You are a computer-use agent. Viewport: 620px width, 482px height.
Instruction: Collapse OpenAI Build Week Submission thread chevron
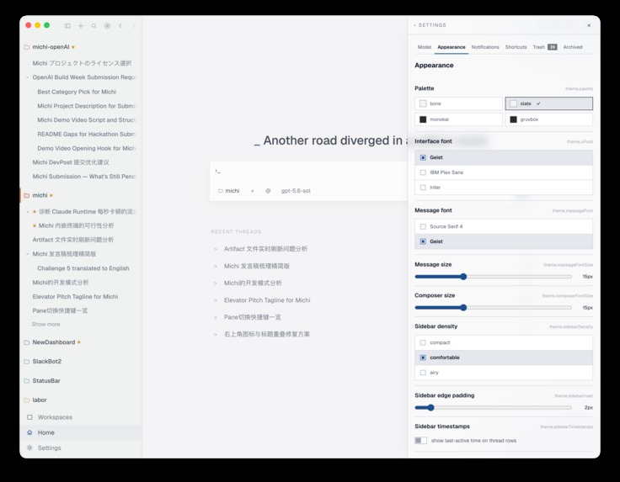coord(27,77)
